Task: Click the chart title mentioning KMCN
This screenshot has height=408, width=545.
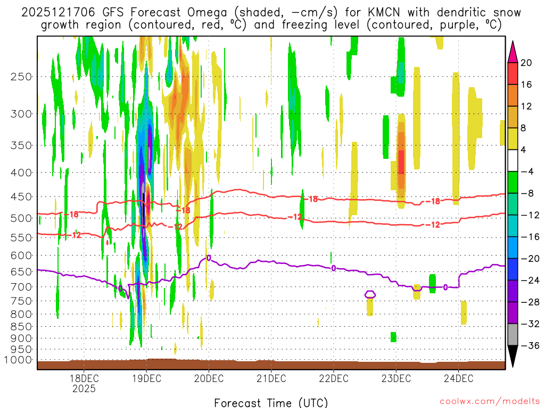Action: tap(271, 19)
